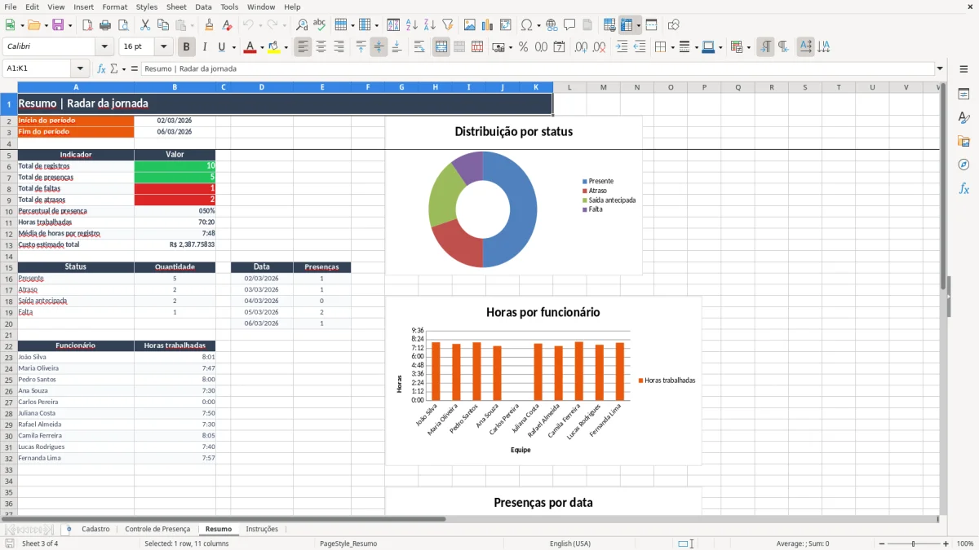The width and height of the screenshot is (979, 550).
Task: Toggle Wrap Text
Action: (x=419, y=47)
